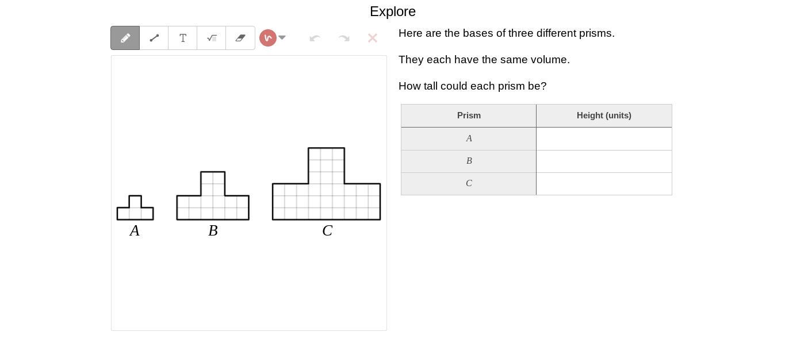This screenshot has height=347, width=785.
Task: Redo the sketch action
Action: [344, 38]
